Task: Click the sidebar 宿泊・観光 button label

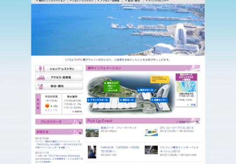Action: pyautogui.click(x=57, y=86)
